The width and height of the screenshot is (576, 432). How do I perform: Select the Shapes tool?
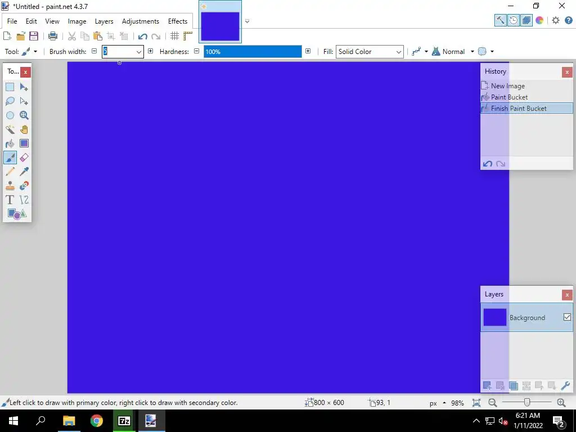(x=17, y=214)
